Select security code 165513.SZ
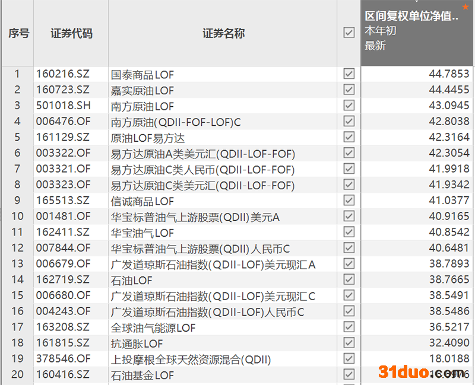Screen dimensions: 475x385 point(63,201)
